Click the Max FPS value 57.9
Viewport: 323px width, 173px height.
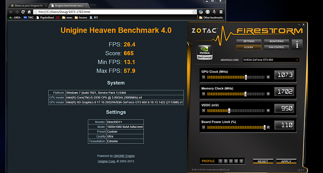coord(130,71)
